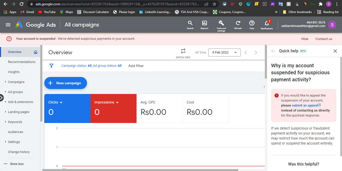Click the Switch View icon above the chart
Viewport: 342px width, 171px height.
pyautogui.click(x=183, y=51)
